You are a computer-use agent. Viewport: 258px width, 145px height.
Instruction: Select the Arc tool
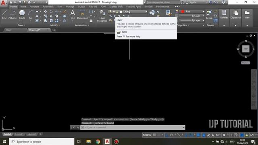tap(31, 14)
